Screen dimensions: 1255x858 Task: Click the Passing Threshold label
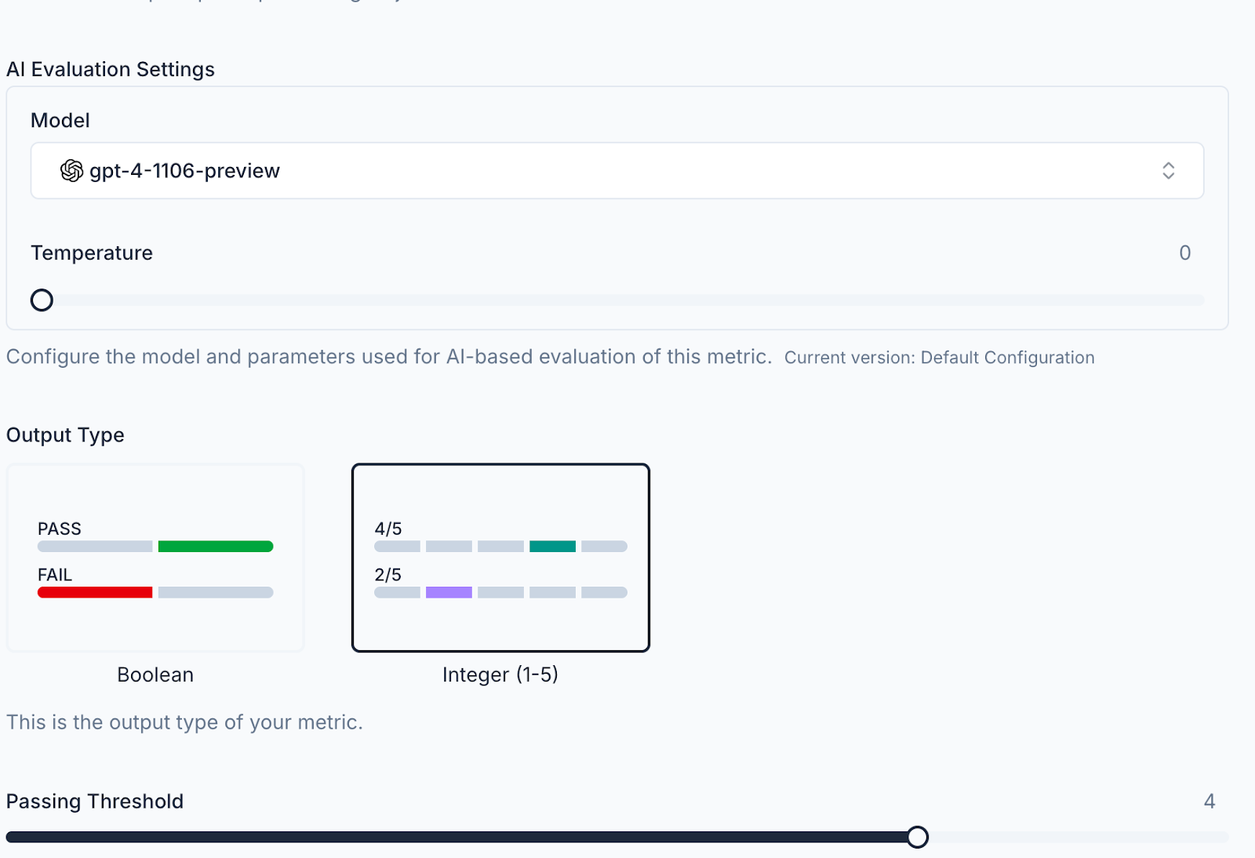[x=94, y=801]
